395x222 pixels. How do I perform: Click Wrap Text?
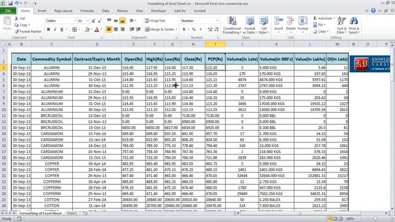click(x=155, y=20)
